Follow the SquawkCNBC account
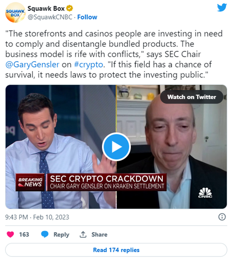This screenshot has width=232, height=261. tap(87, 17)
